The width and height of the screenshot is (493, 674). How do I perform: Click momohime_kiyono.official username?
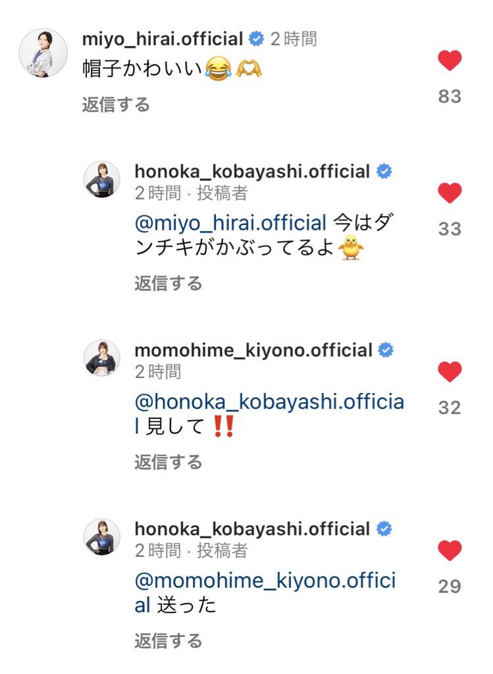(253, 350)
